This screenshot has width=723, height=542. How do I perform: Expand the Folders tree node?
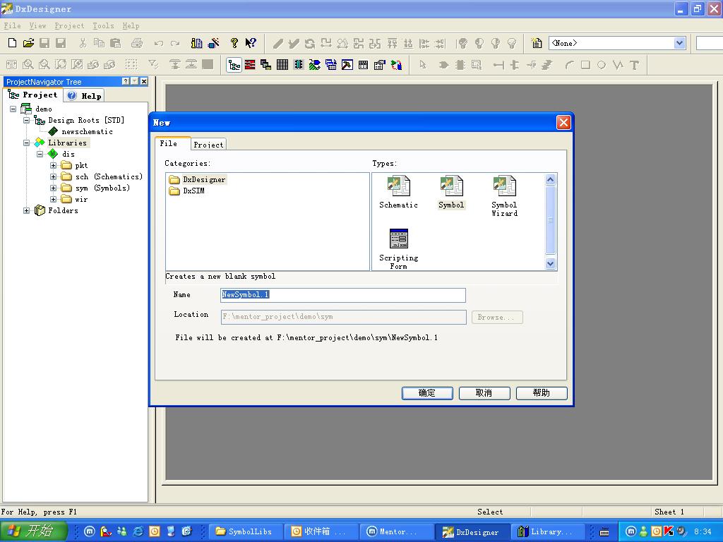tap(27, 210)
